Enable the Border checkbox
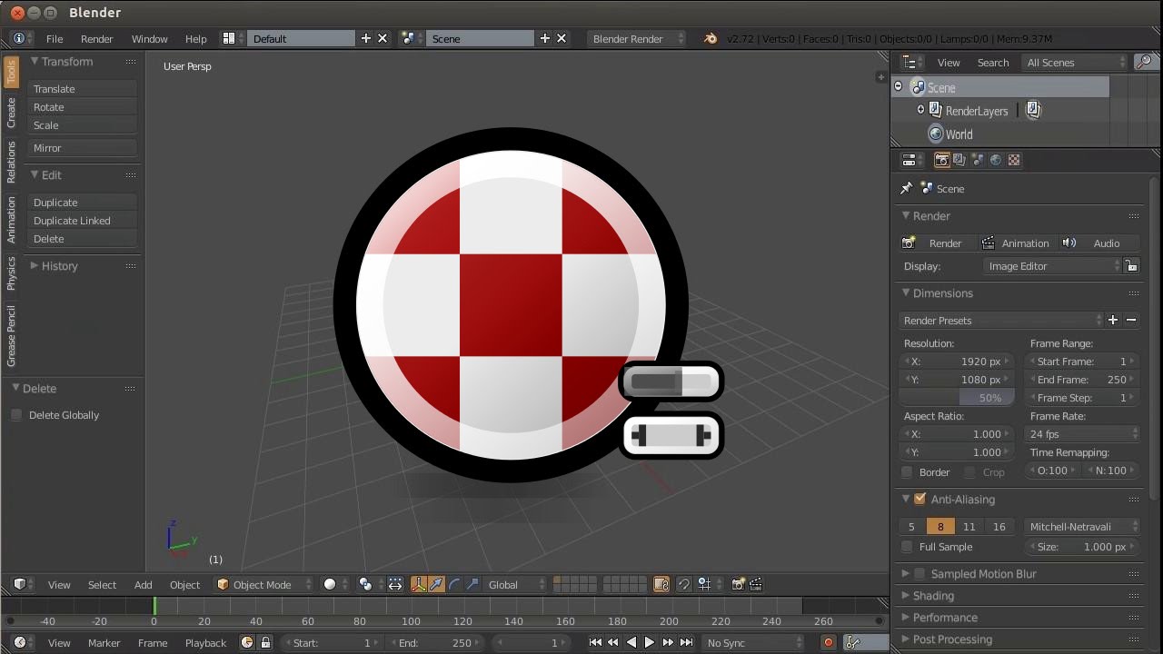 click(x=907, y=472)
